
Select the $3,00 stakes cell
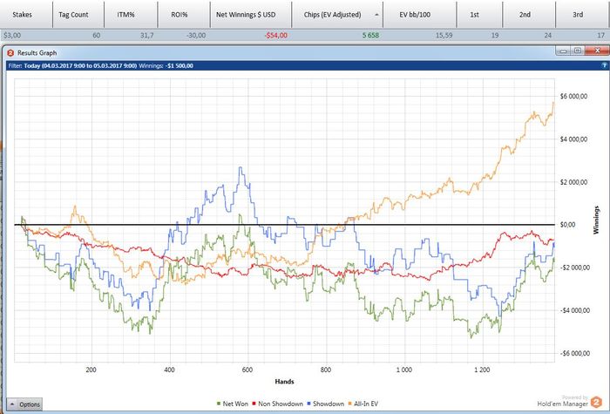click(12, 36)
